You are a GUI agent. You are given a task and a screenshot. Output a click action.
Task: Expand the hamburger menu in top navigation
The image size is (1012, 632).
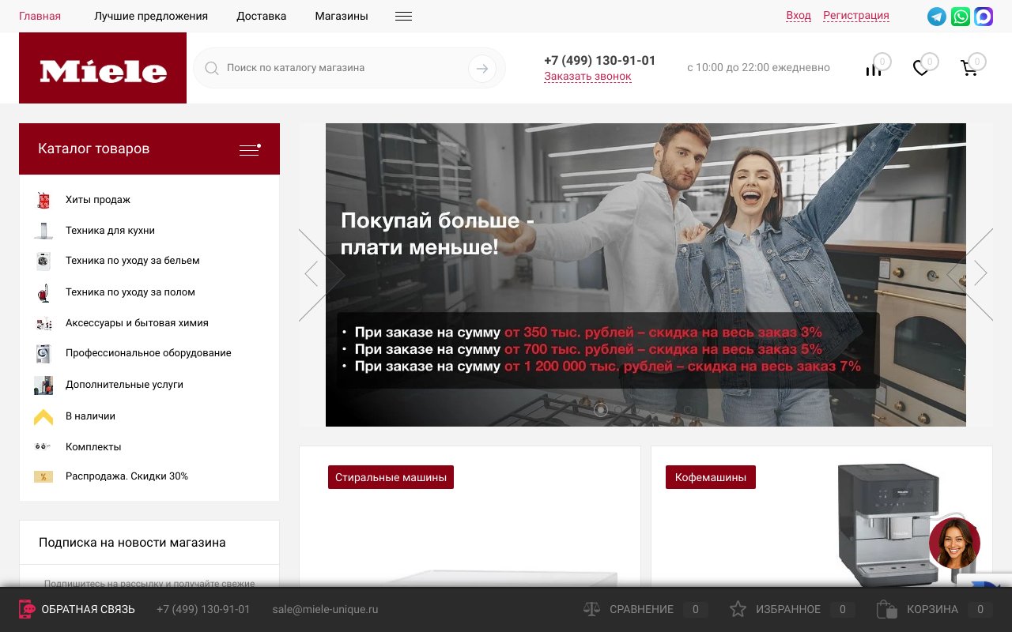(403, 16)
